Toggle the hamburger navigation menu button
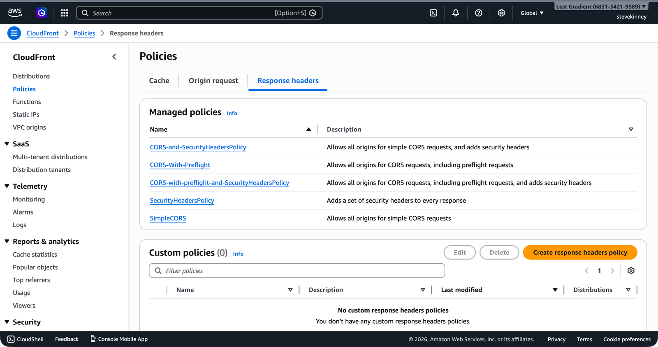This screenshot has height=347, width=658. pyautogui.click(x=14, y=33)
